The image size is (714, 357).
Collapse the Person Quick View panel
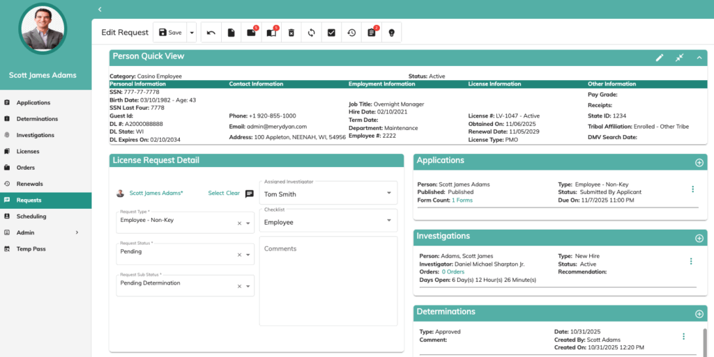[699, 58]
